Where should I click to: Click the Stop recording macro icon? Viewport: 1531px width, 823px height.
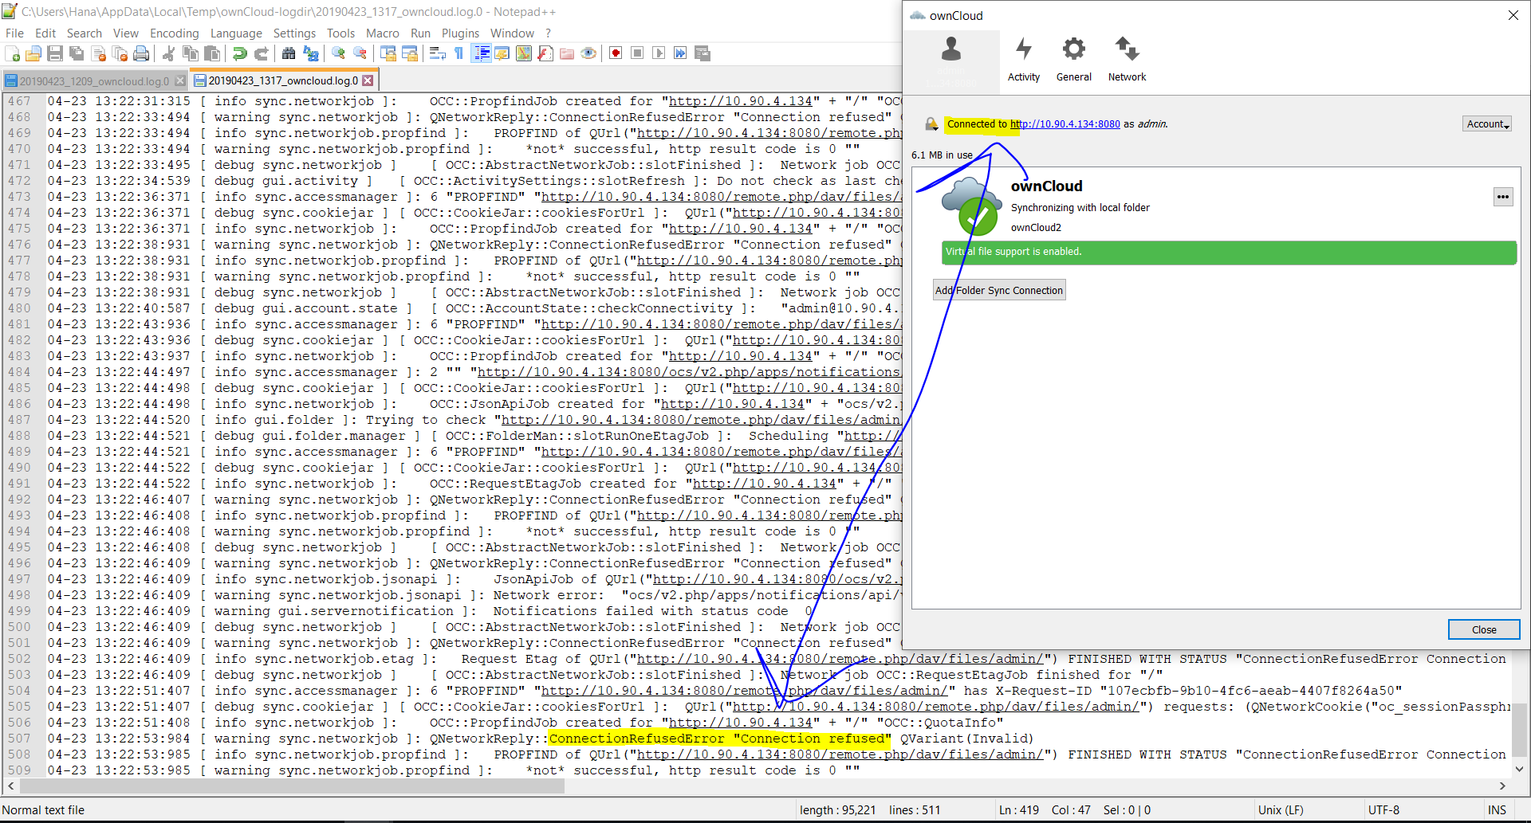click(x=637, y=53)
